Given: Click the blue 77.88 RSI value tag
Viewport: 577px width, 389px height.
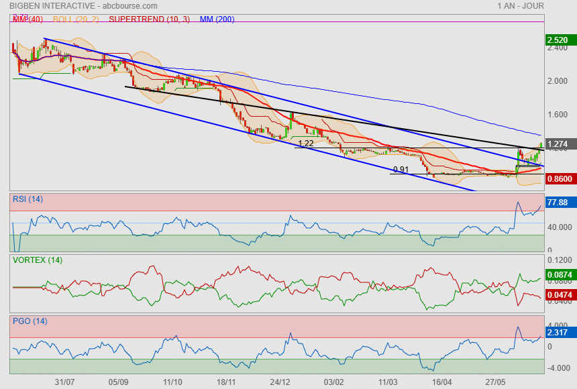Looking at the screenshot, I should [x=560, y=202].
